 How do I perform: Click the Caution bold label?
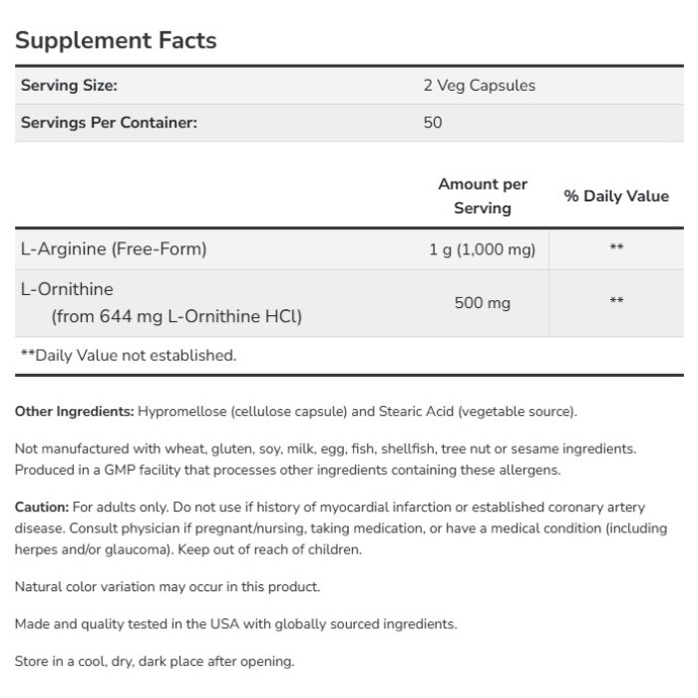[x=42, y=508]
